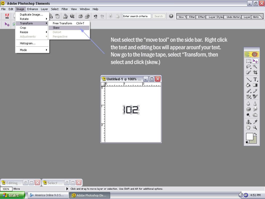Open the Rotate submenu

tap(32, 19)
